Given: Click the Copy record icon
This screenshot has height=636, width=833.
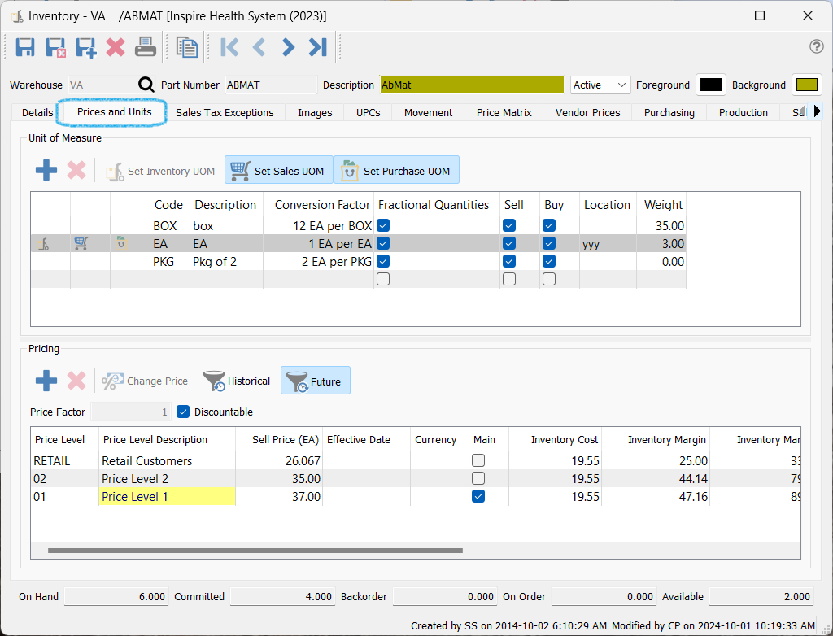Looking at the screenshot, I should pos(187,47).
